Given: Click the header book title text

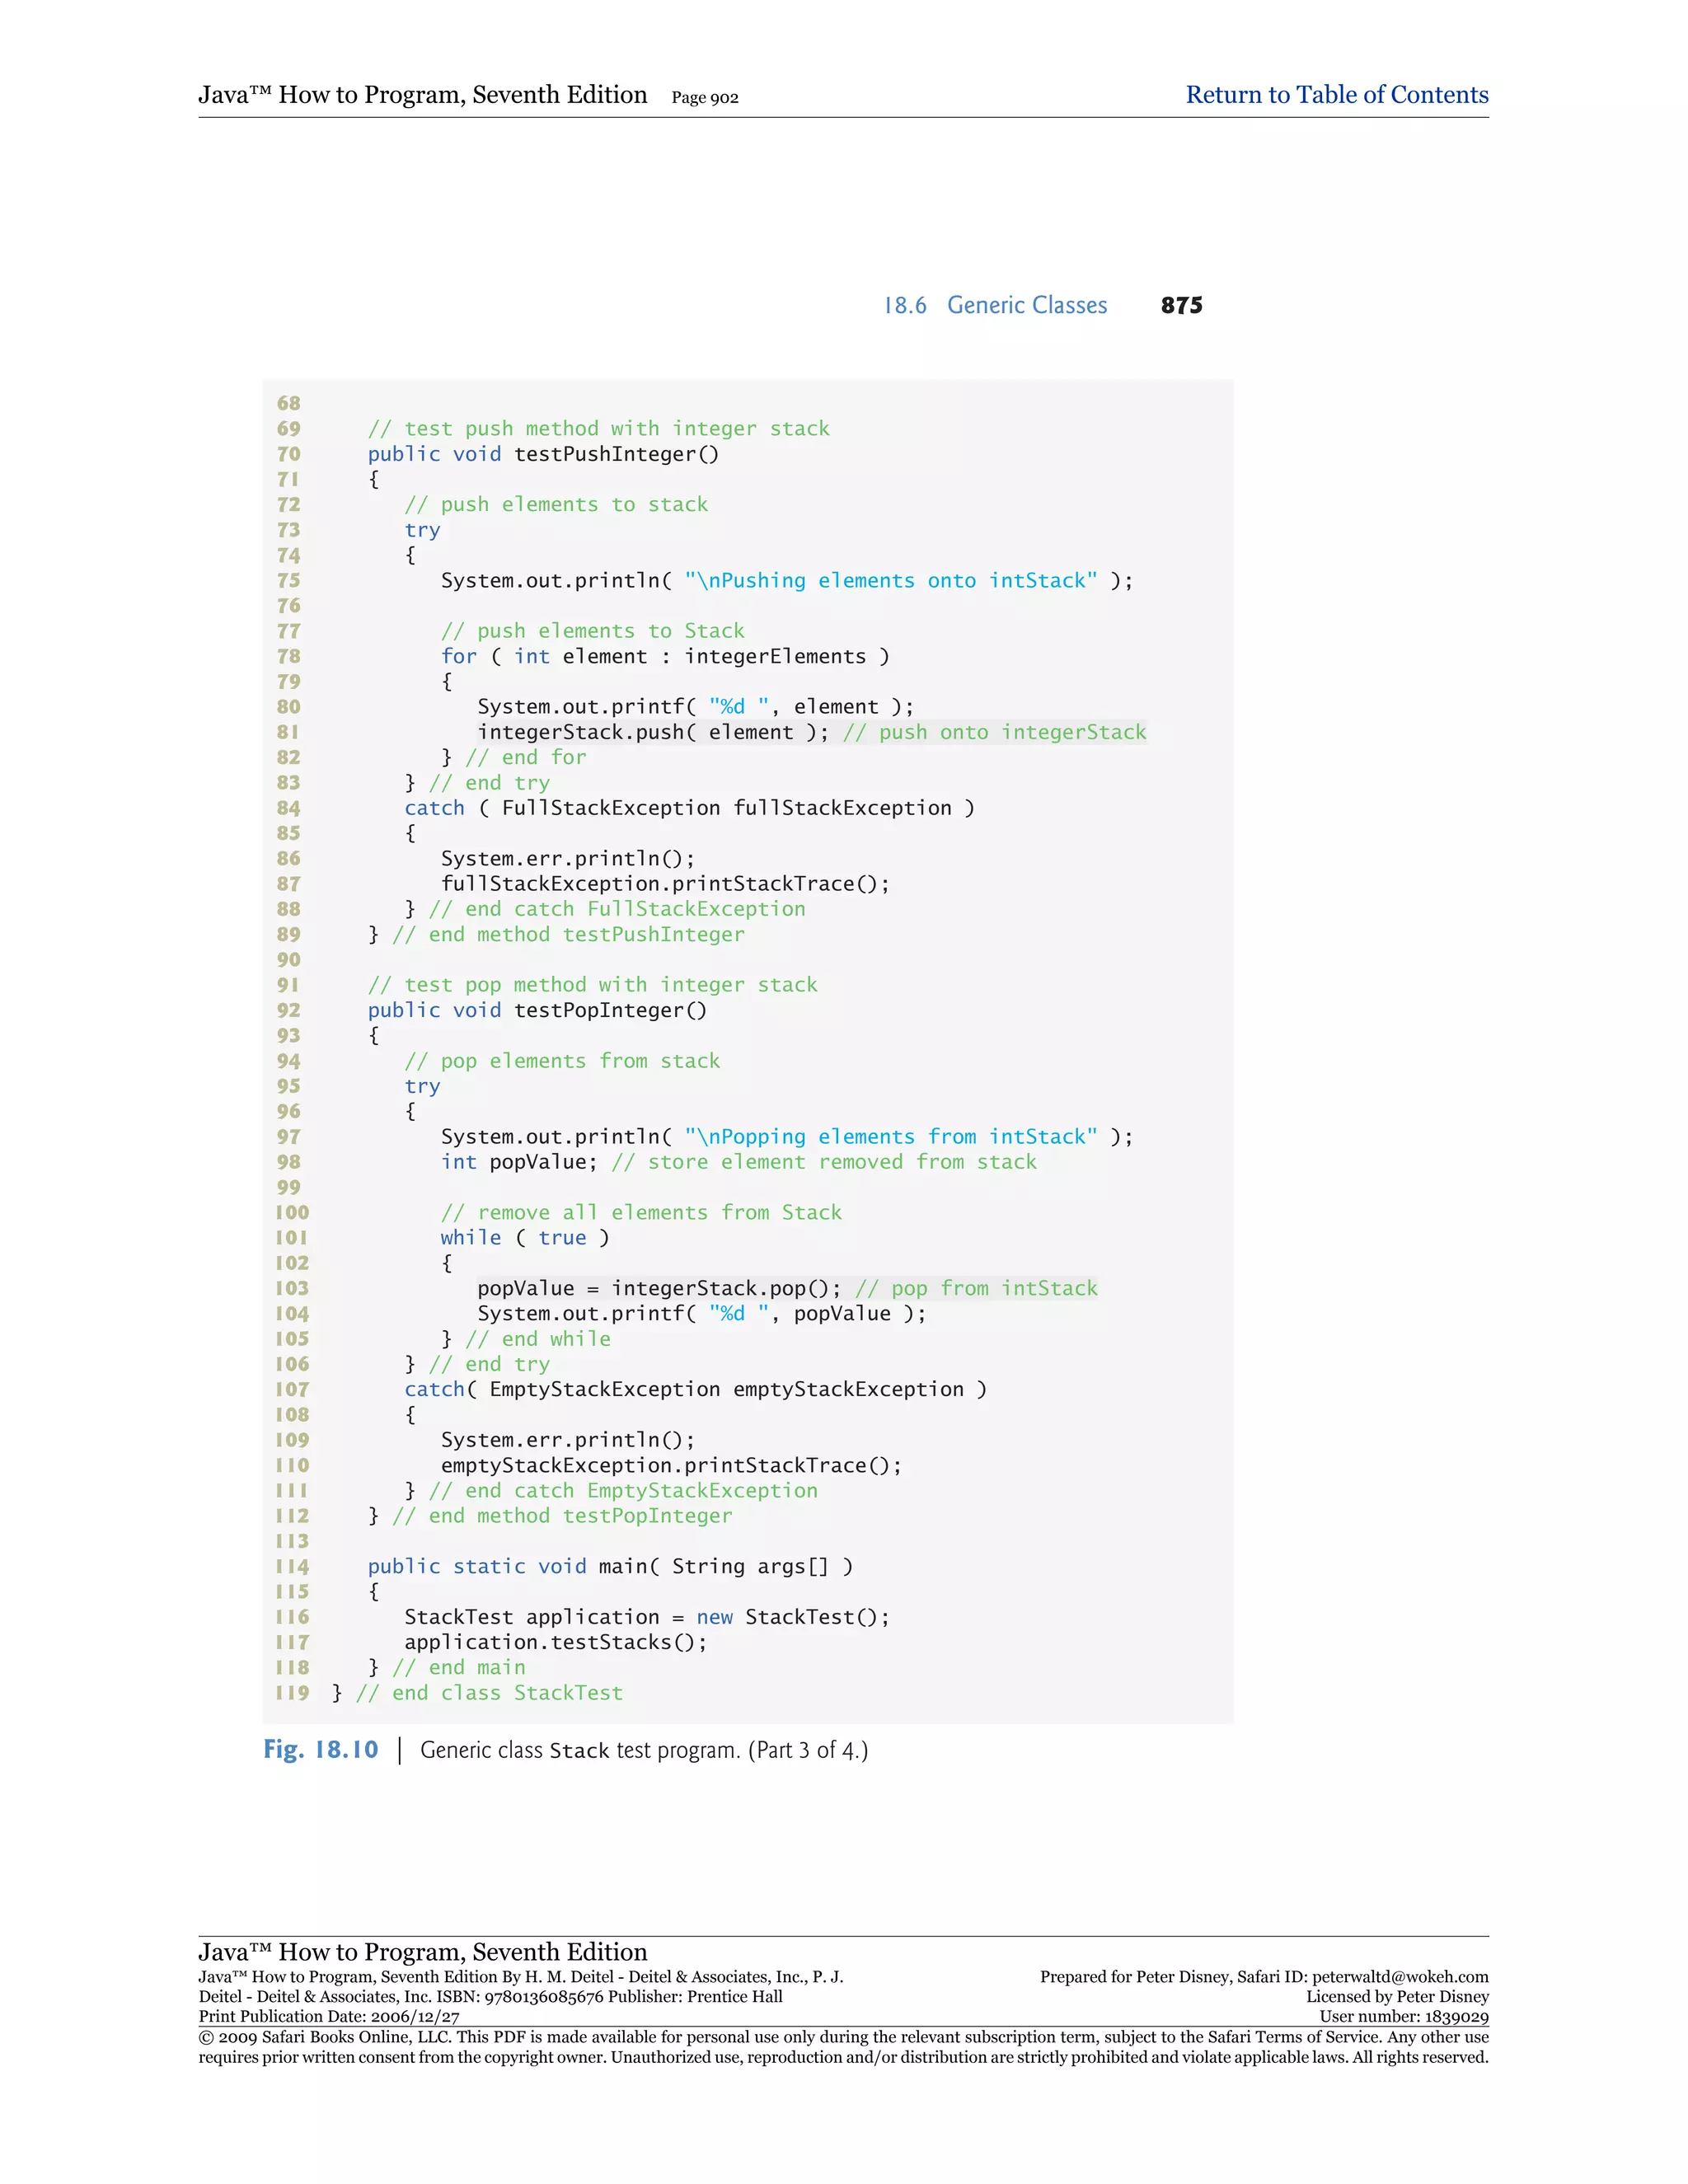Looking at the screenshot, I should 422,95.
